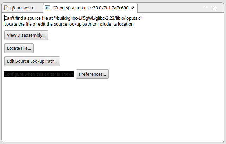Click the blank editor area below Preferences
The height and width of the screenshot is (144, 226).
[112, 110]
